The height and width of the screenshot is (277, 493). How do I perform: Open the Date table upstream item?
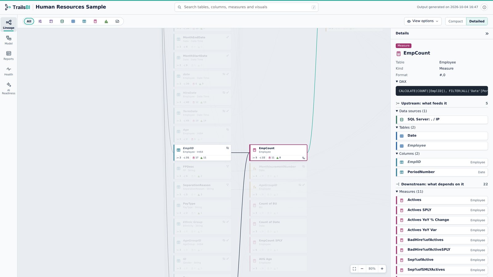click(x=442, y=136)
